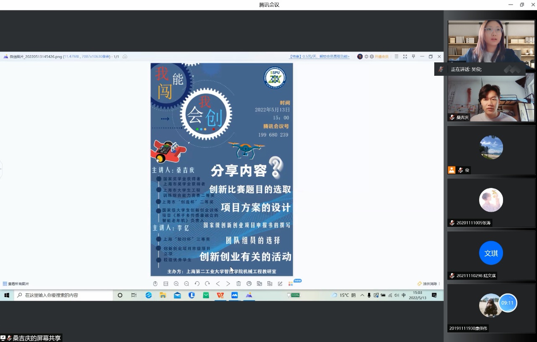The image size is (537, 342).
Task: Click the 1:1 actual size icon
Action: 166,284
